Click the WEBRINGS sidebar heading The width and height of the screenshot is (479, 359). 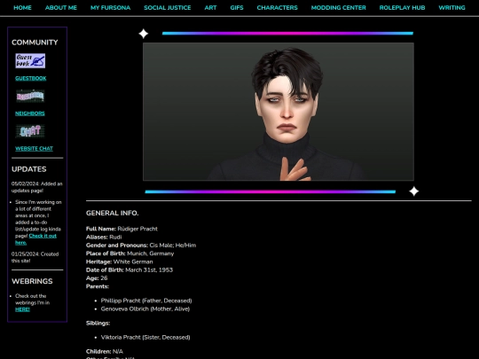tap(32, 282)
